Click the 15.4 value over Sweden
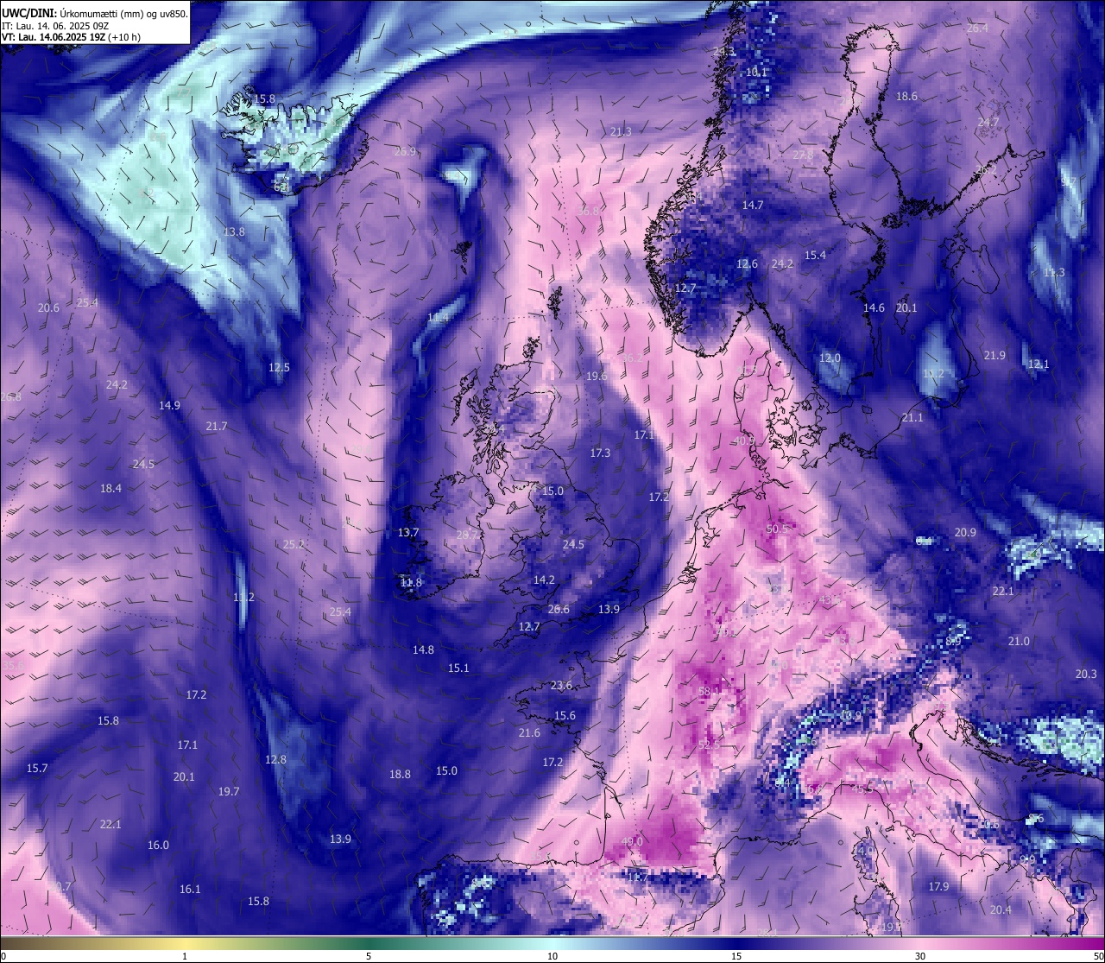Viewport: 1105px width, 963px height. coord(815,255)
